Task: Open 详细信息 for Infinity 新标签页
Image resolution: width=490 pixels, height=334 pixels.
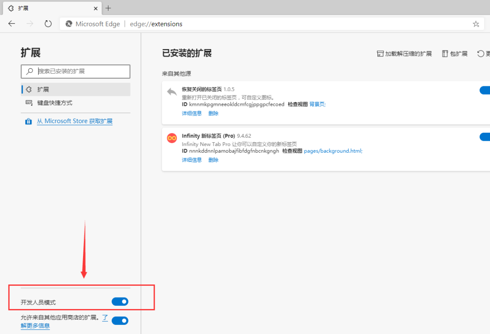Action: (192, 160)
